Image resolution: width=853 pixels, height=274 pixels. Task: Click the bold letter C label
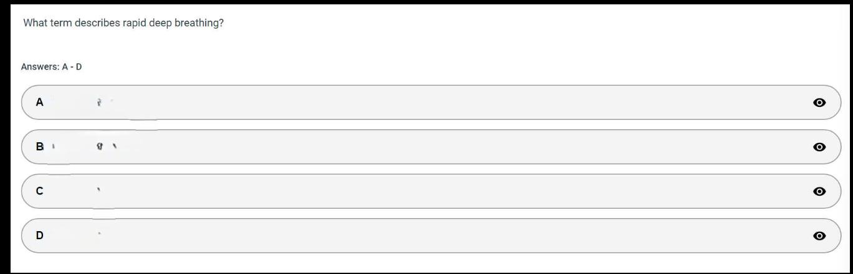click(40, 191)
